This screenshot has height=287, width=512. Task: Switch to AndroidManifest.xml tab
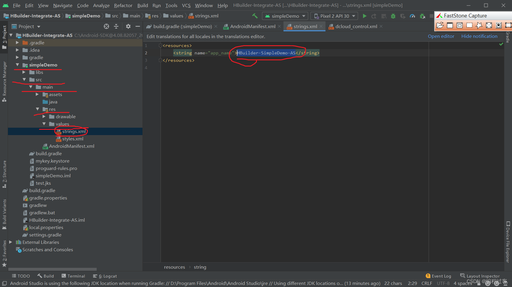click(x=252, y=26)
